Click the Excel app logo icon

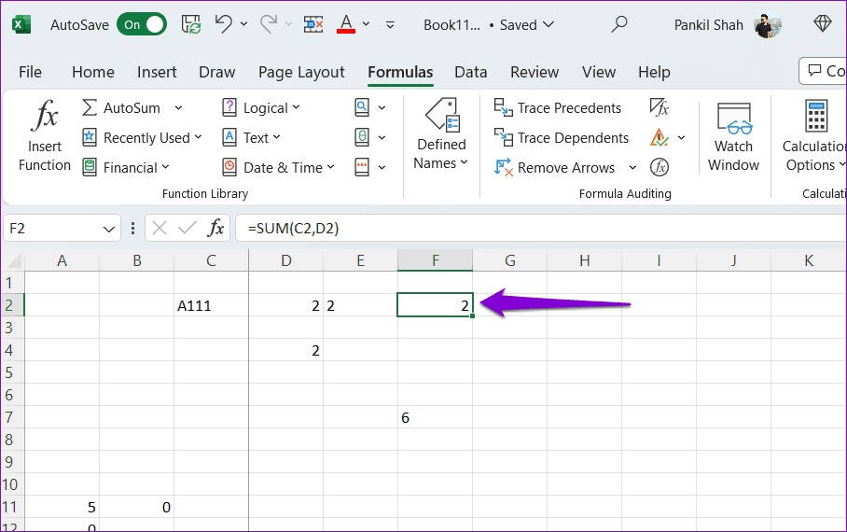tap(21, 25)
